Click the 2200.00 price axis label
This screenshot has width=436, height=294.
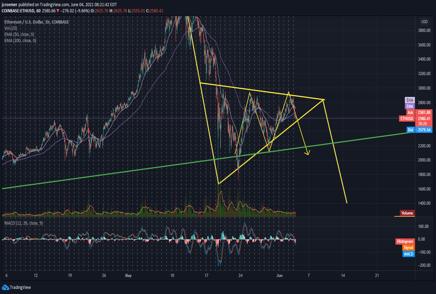pyautogui.click(x=424, y=146)
